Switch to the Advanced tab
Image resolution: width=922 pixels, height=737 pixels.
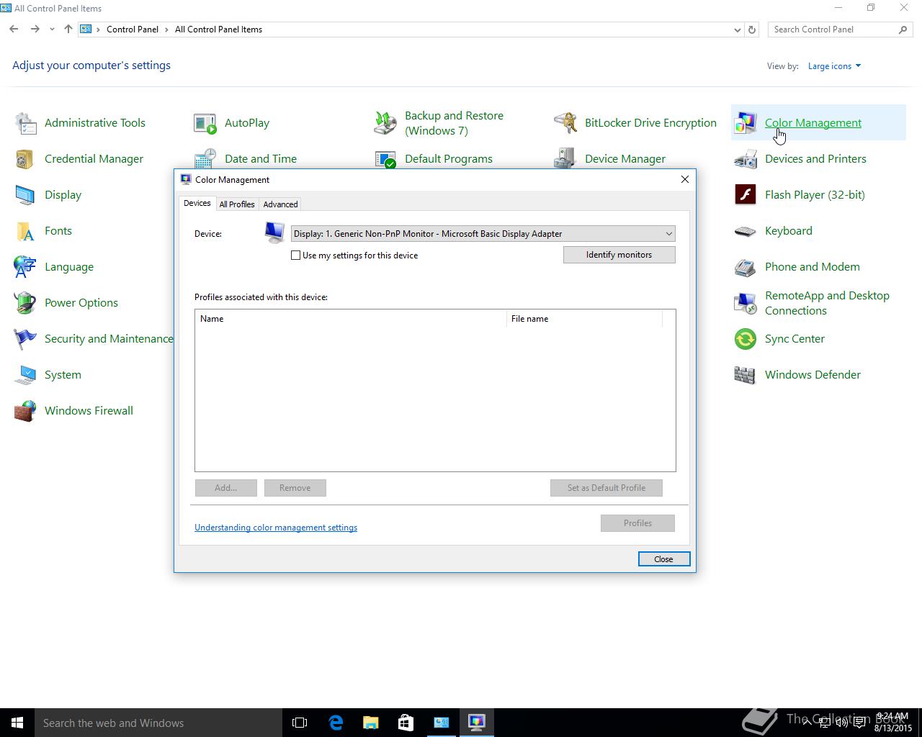coord(280,204)
